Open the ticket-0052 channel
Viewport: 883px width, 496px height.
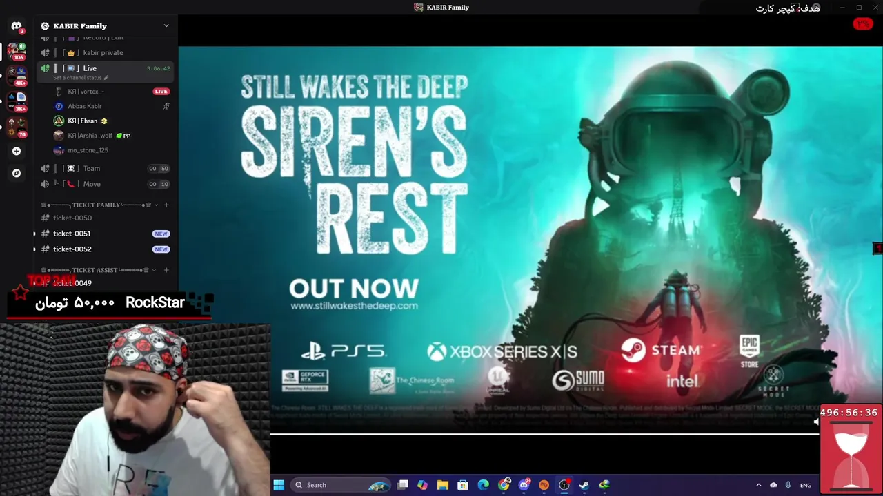coord(106,249)
